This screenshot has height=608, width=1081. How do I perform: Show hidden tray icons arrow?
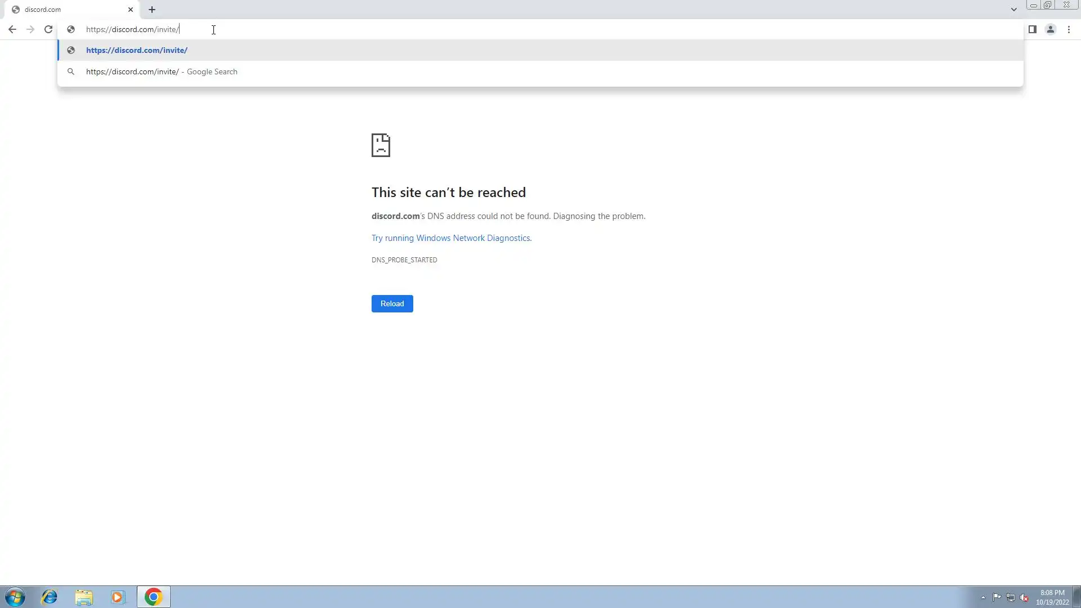[x=983, y=597]
